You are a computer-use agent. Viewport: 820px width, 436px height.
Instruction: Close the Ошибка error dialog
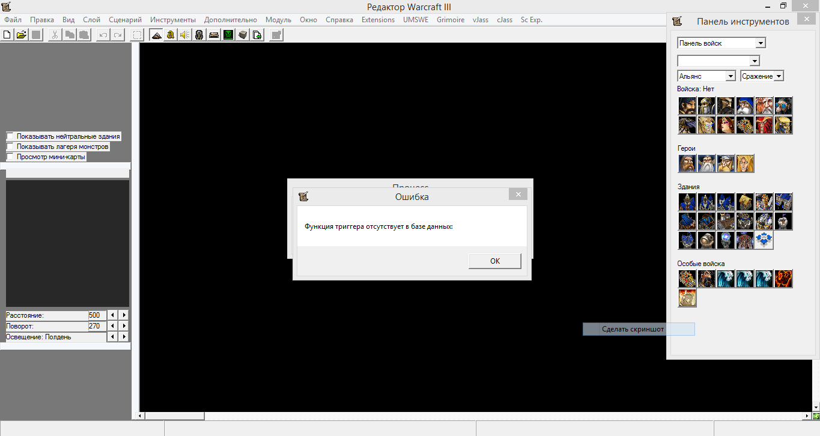point(518,195)
